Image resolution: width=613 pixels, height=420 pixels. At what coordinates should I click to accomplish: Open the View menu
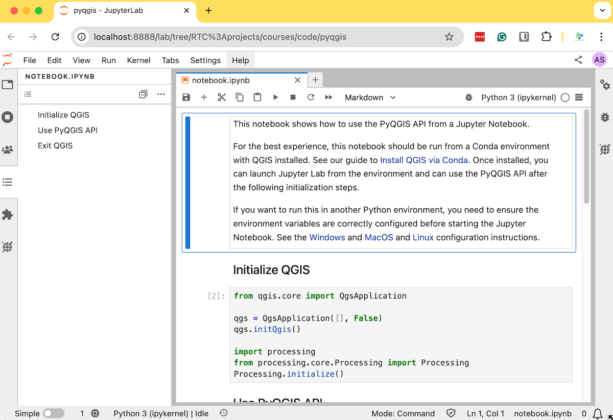point(82,60)
